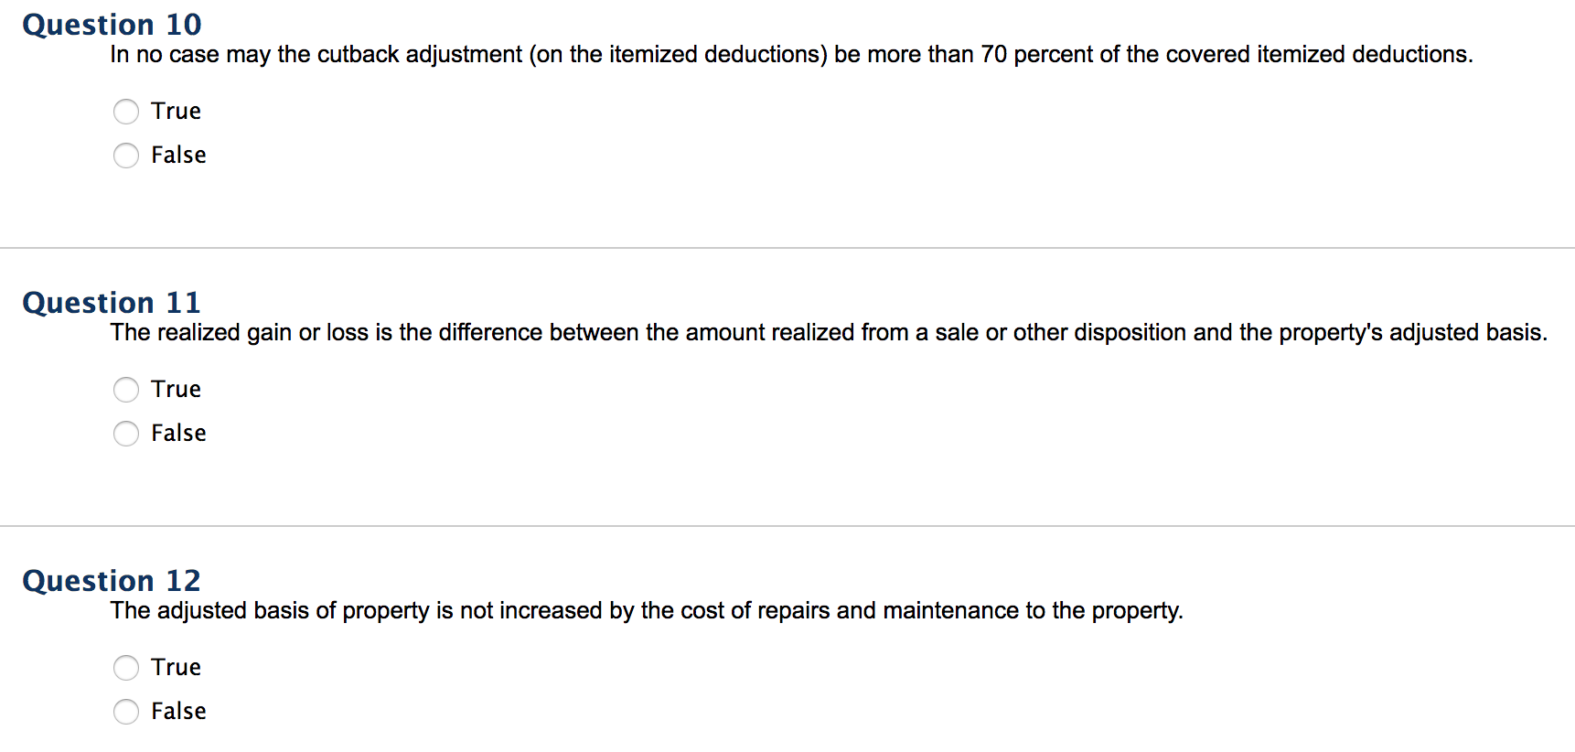This screenshot has height=752, width=1575.
Task: Choose True radio button for Question 11
Action: pyautogui.click(x=126, y=390)
